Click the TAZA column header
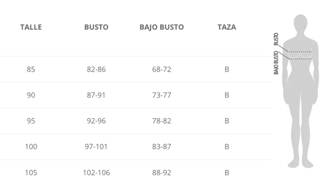 227,27
